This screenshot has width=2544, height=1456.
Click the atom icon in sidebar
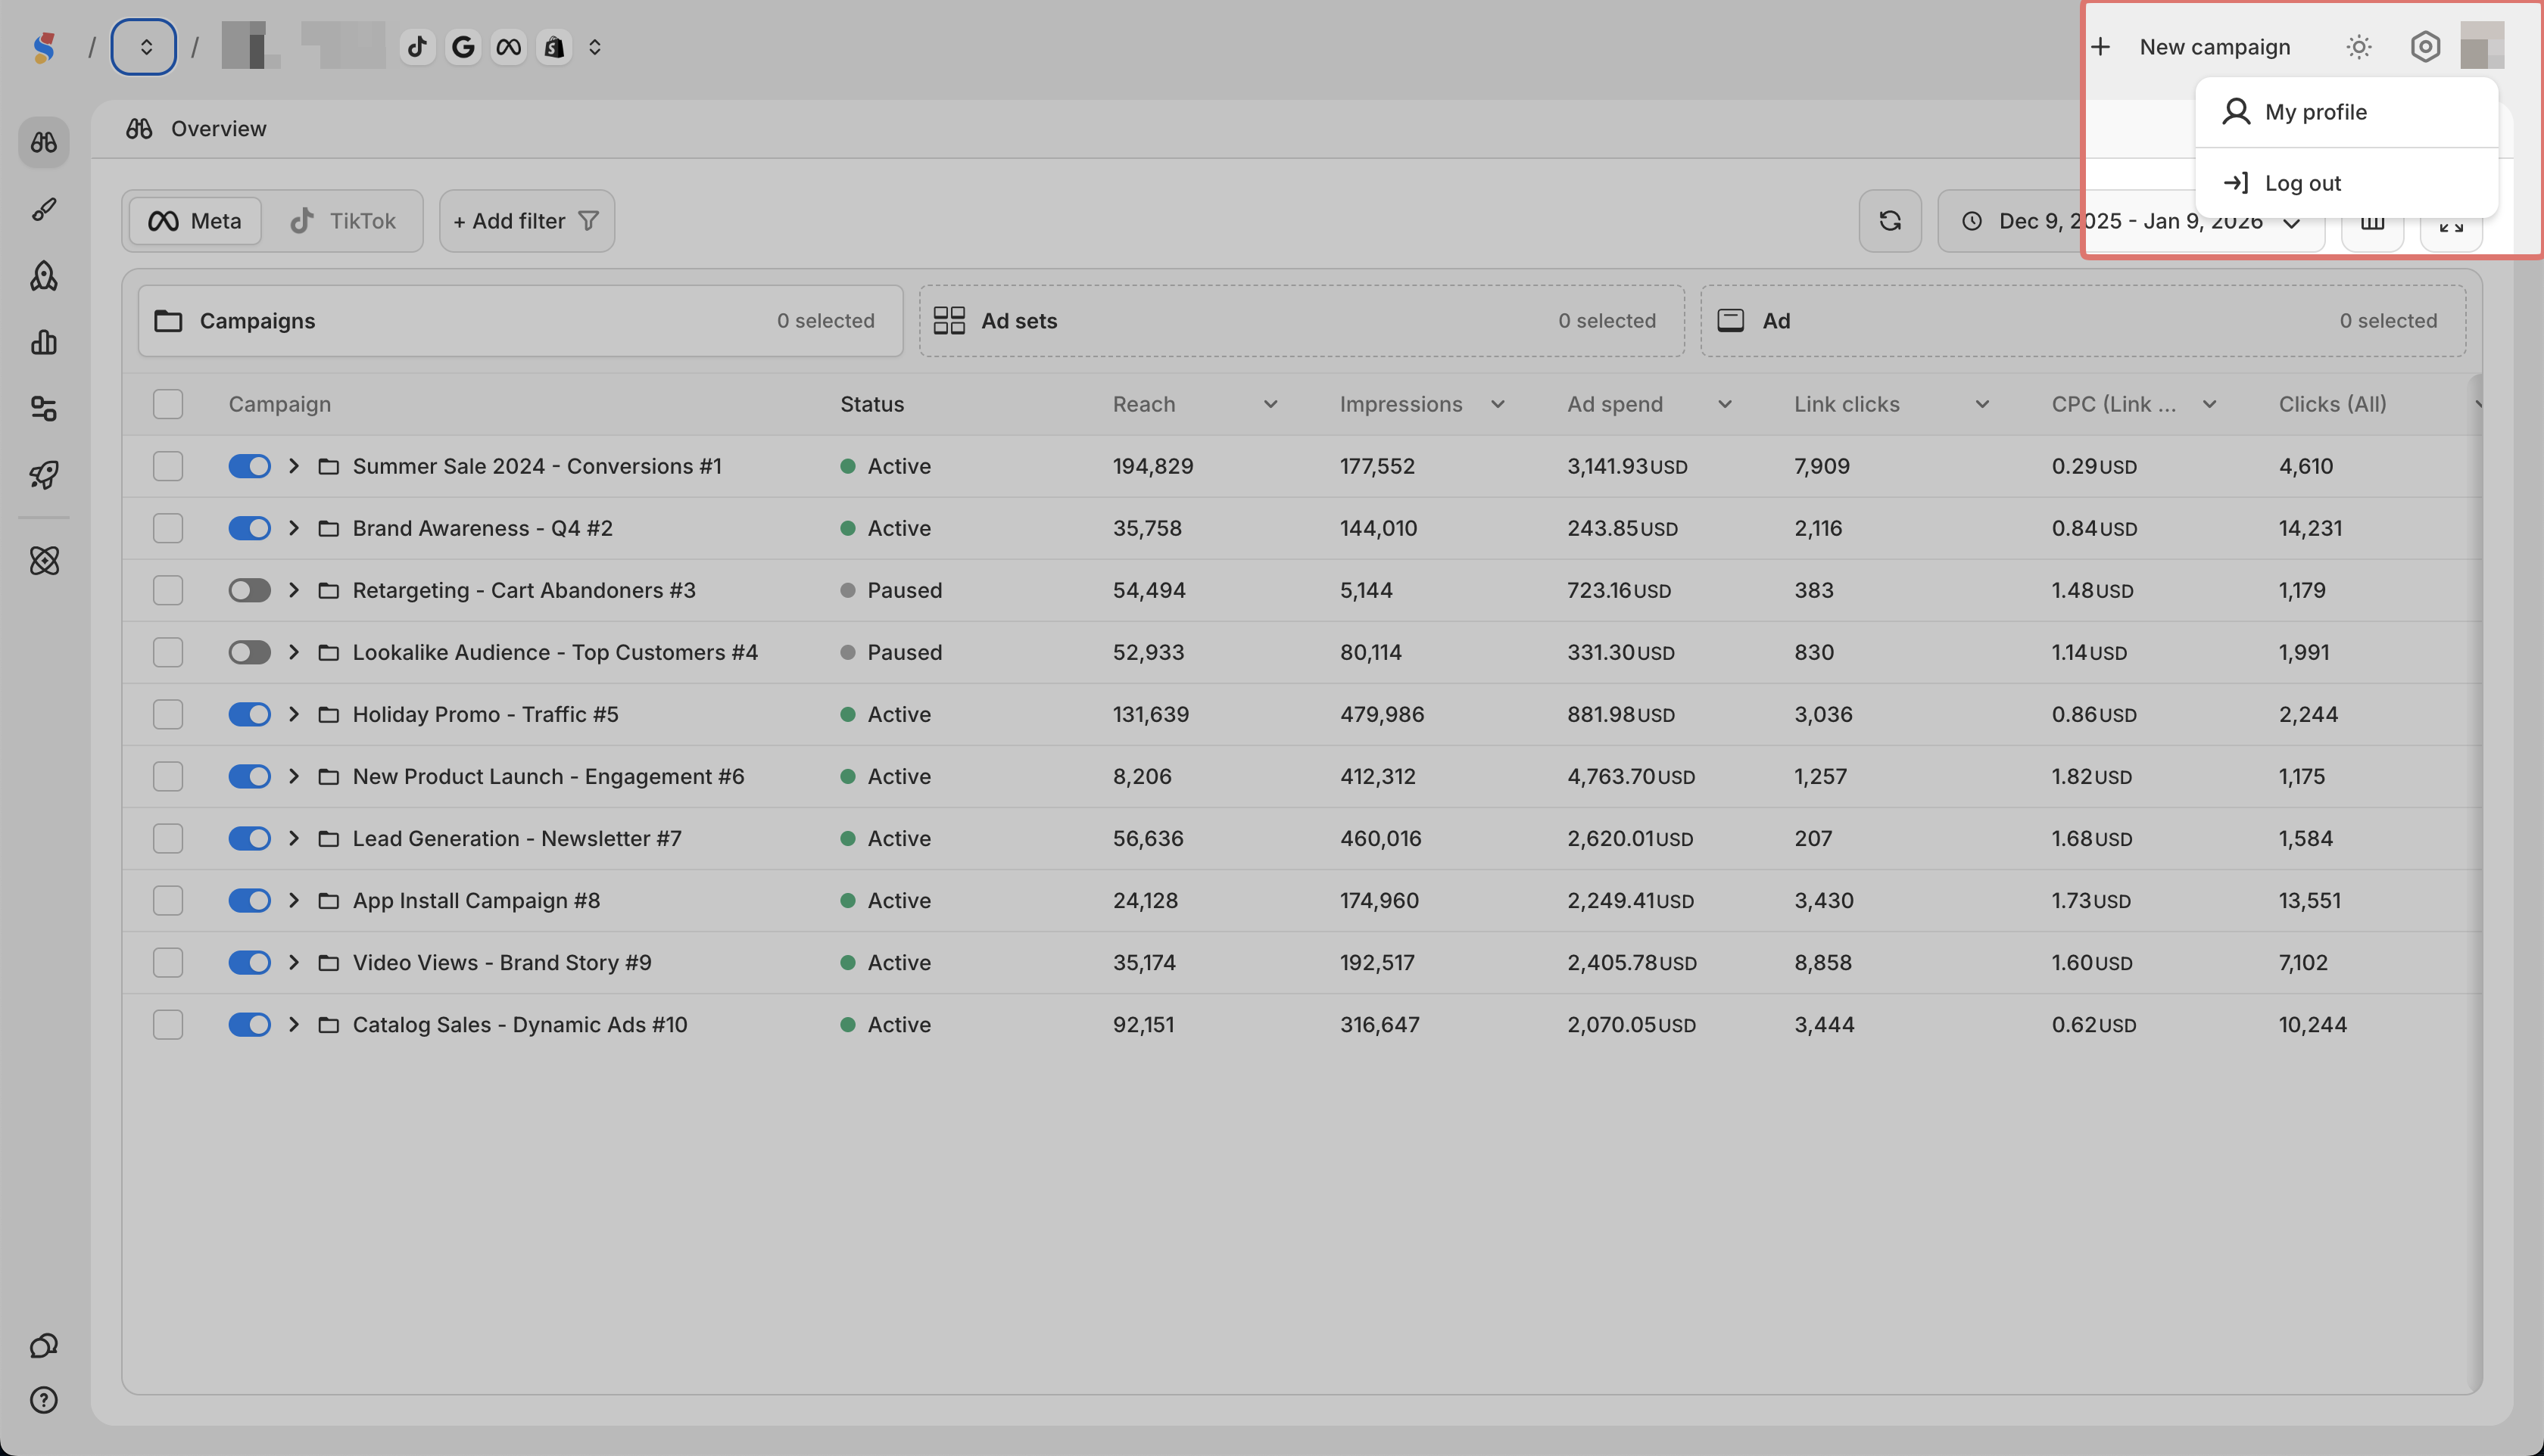point(43,561)
